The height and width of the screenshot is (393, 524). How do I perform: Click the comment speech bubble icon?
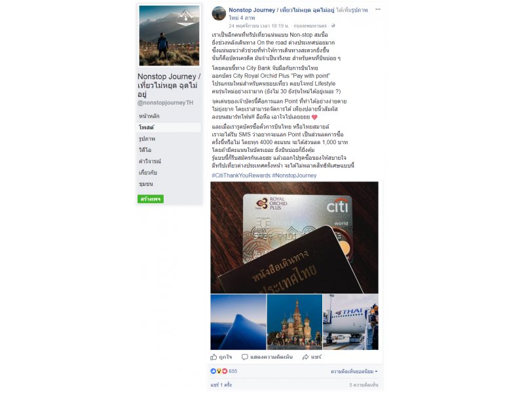coord(244,357)
